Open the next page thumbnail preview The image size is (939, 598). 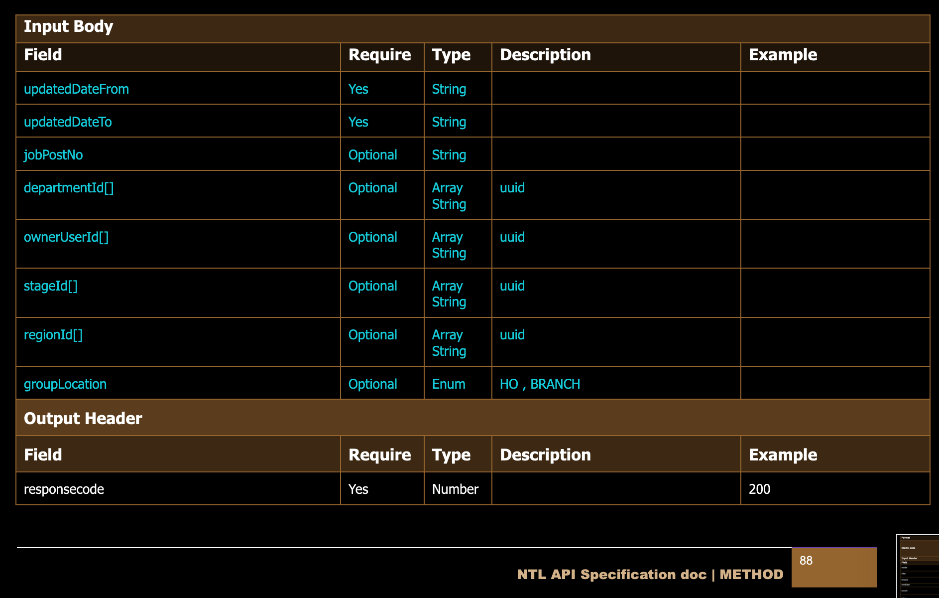click(917, 566)
